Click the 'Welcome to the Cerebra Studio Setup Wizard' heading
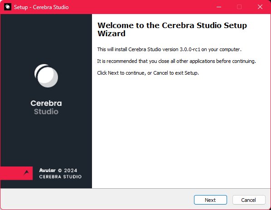Viewport: 271px width, 210px height. [172, 29]
